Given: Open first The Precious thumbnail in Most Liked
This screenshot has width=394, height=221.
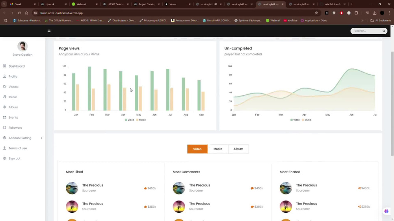Looking at the screenshot, I should point(72,188).
